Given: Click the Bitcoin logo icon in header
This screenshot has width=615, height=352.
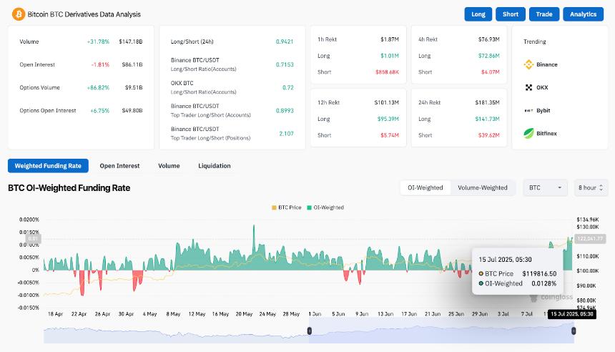Looking at the screenshot, I should (18, 14).
